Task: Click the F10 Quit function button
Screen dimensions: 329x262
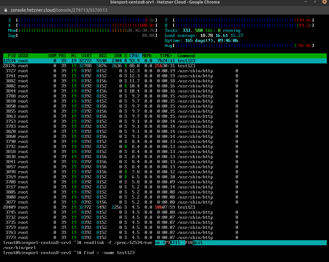Action: (194, 243)
